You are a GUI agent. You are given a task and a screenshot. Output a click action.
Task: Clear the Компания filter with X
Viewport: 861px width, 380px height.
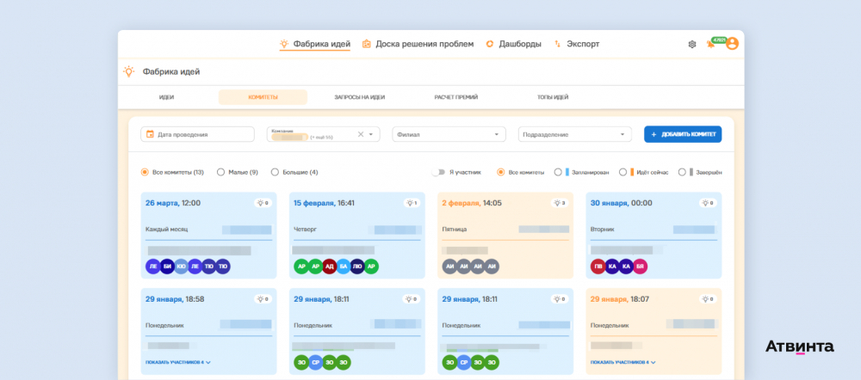(361, 134)
